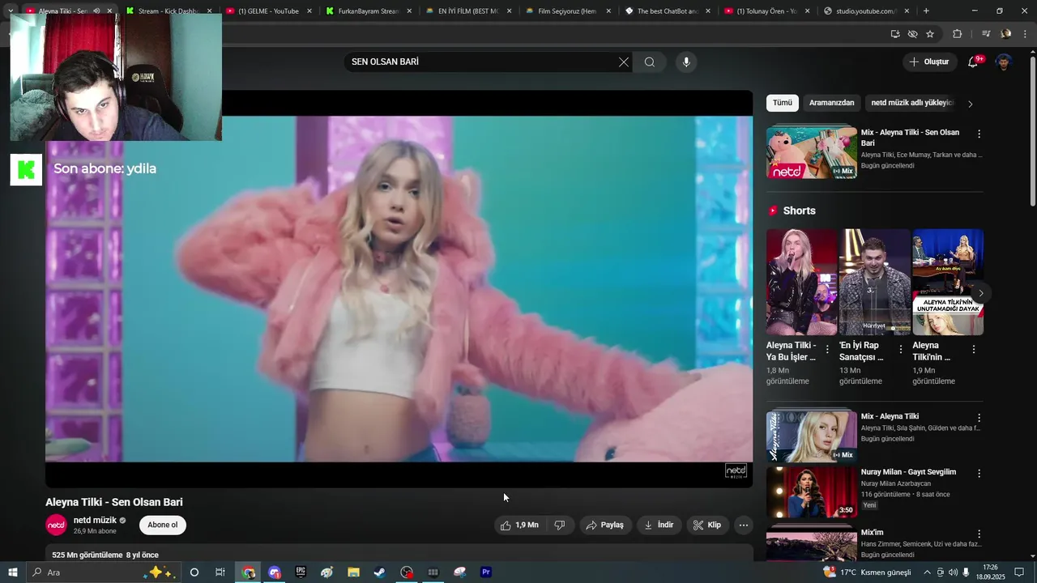Open the 'En İyi Rap Sanatçısı short thumbnail

tap(875, 282)
